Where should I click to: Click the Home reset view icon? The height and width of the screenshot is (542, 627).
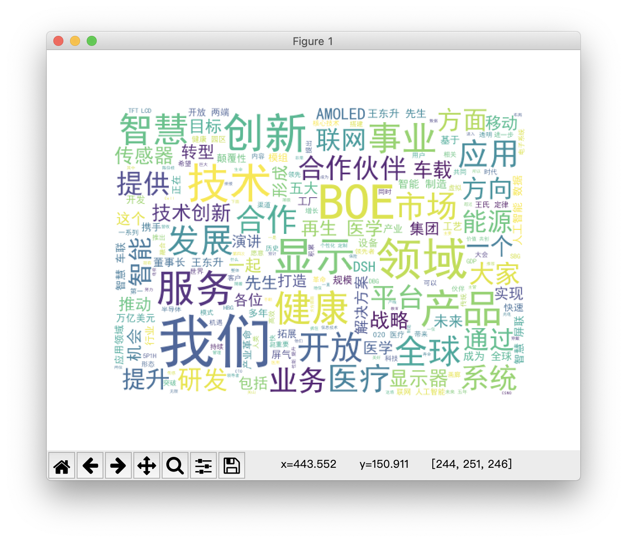click(x=62, y=465)
